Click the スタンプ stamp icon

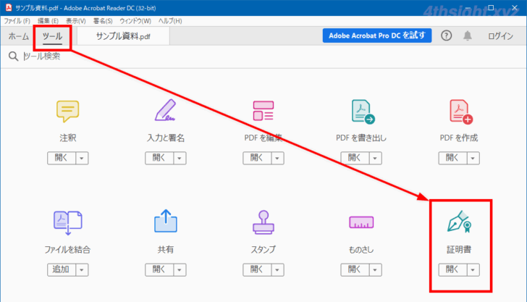pyautogui.click(x=263, y=222)
